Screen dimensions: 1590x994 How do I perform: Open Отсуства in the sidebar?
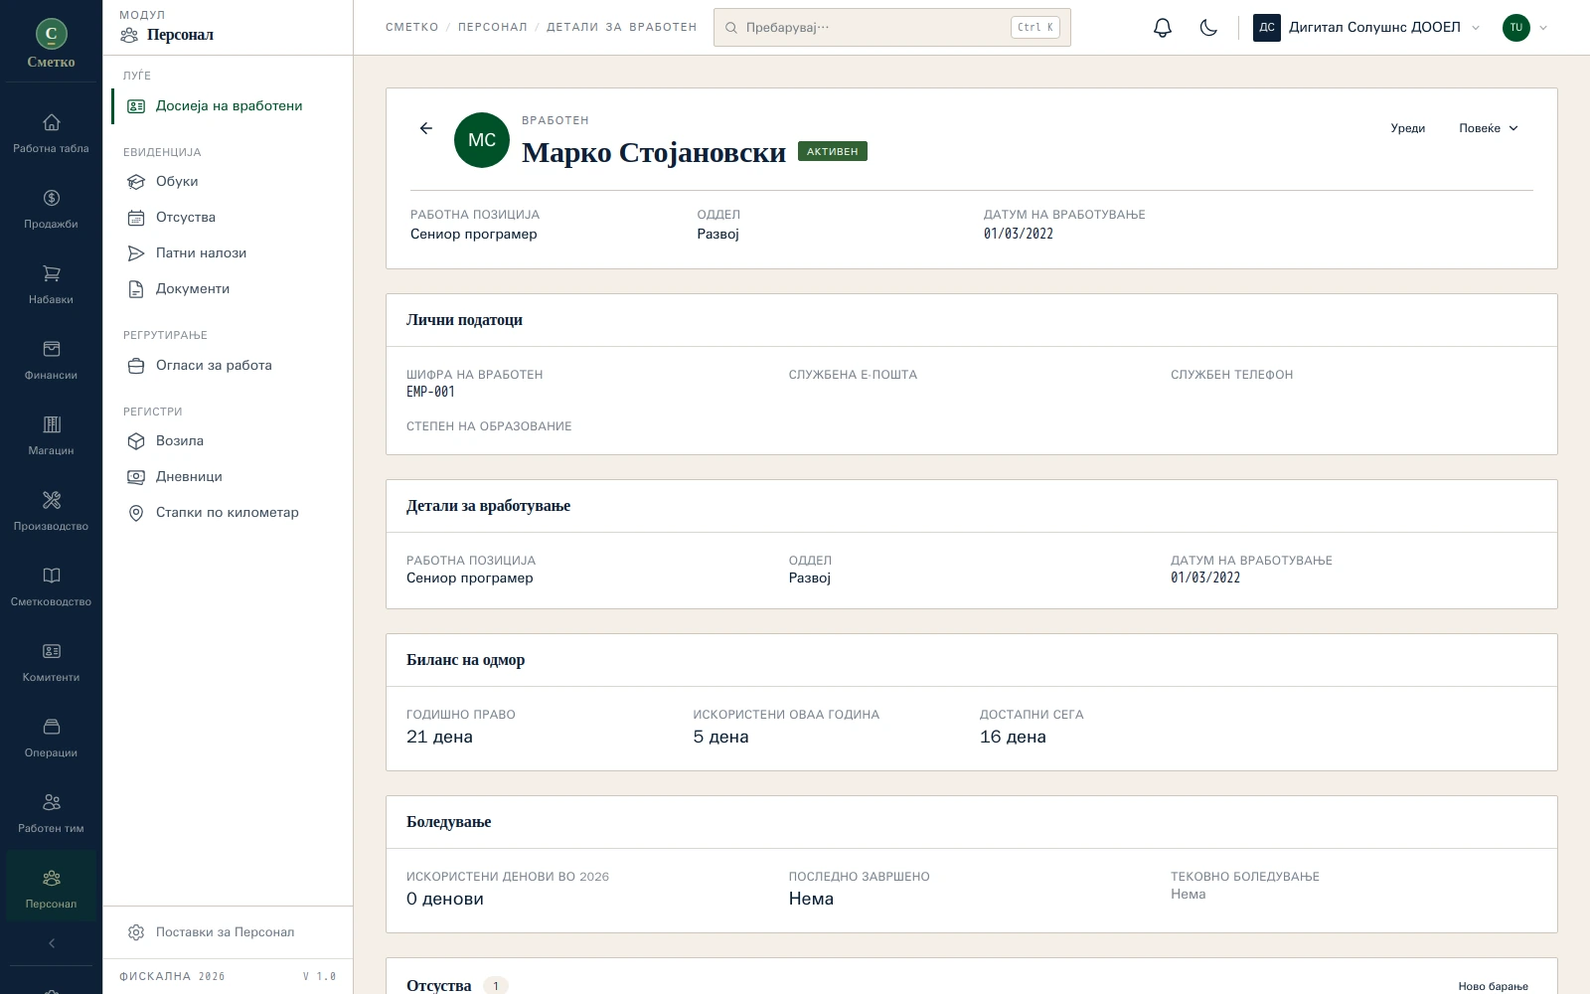tap(229, 218)
